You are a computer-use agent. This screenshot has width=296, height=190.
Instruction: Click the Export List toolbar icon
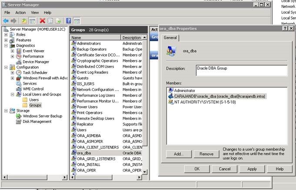coord(58,21)
